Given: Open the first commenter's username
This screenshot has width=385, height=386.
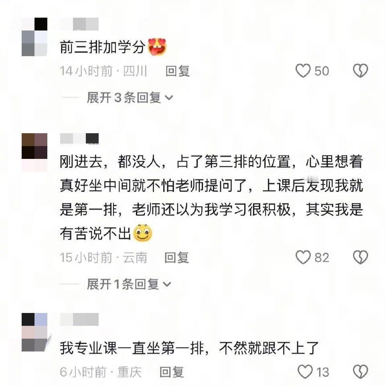Looking at the screenshot, I should click(x=79, y=24).
